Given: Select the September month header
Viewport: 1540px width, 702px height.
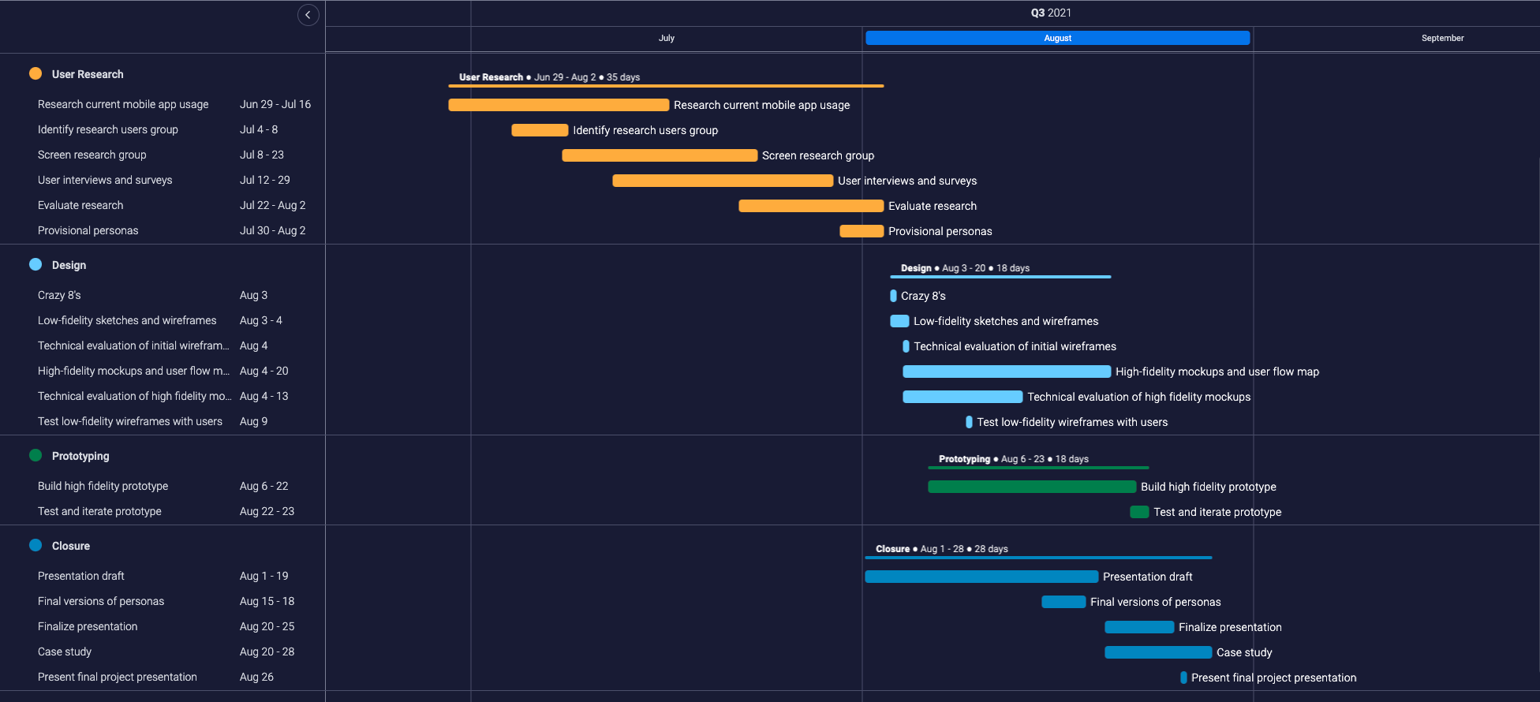Looking at the screenshot, I should point(1442,38).
